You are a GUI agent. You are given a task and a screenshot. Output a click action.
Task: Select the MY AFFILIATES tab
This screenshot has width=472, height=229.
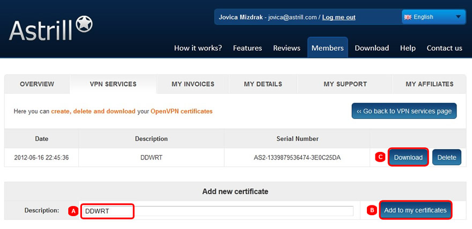tap(430, 85)
